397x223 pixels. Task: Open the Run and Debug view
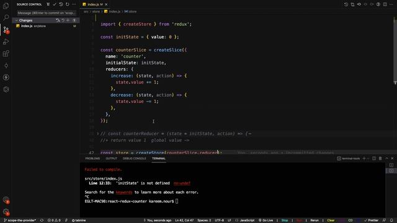[x=6, y=42]
